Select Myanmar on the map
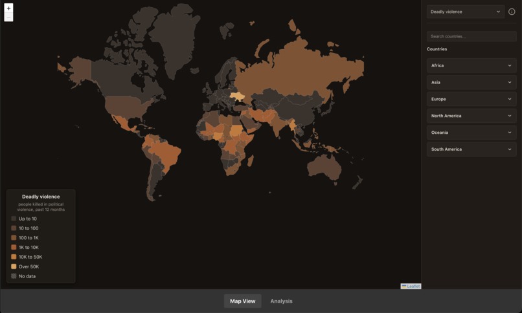522x313 pixels. coord(292,125)
